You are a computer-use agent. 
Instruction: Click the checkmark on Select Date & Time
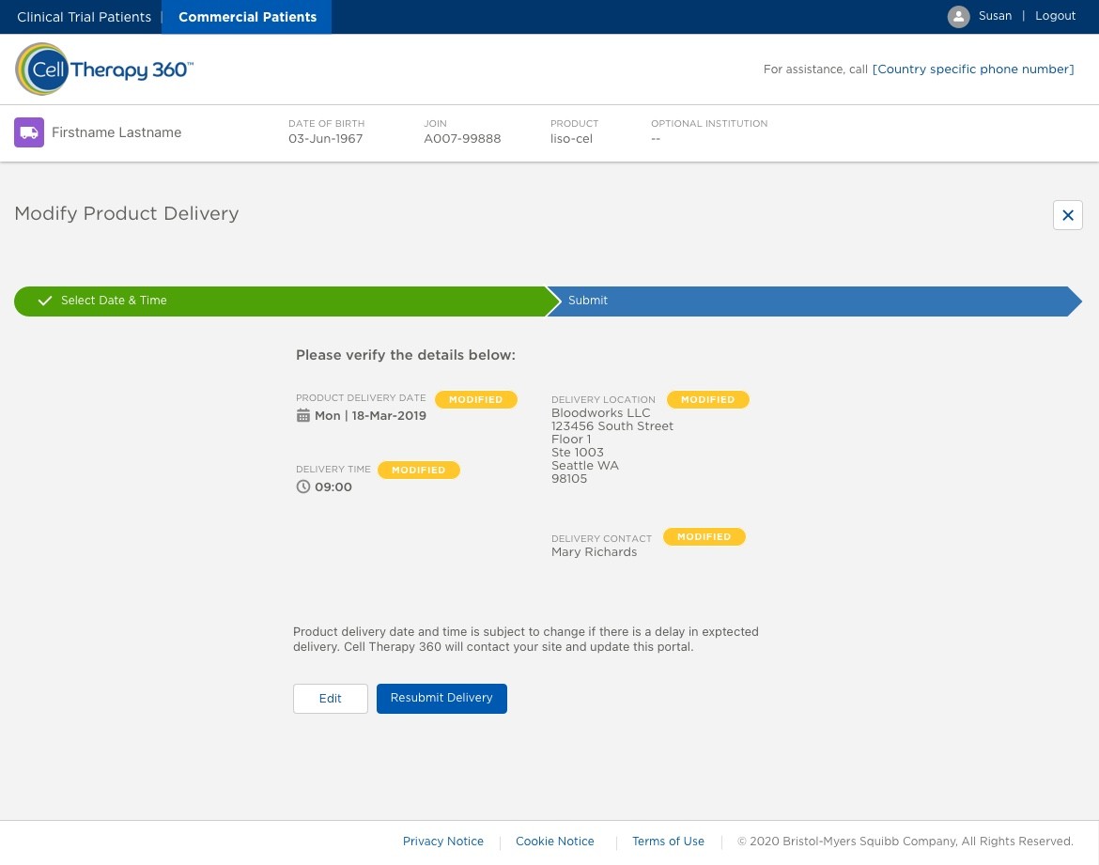coord(45,301)
